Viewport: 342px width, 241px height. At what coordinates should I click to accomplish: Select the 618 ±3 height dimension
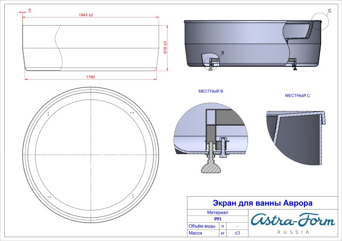pos(165,47)
